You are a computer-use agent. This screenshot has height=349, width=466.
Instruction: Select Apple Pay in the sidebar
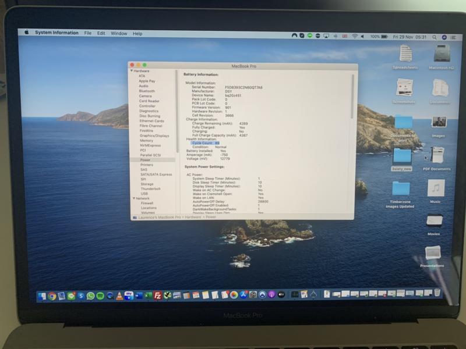tap(147, 81)
